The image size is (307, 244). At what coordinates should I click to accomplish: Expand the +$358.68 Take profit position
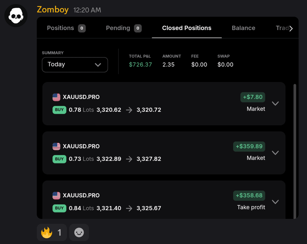275,202
